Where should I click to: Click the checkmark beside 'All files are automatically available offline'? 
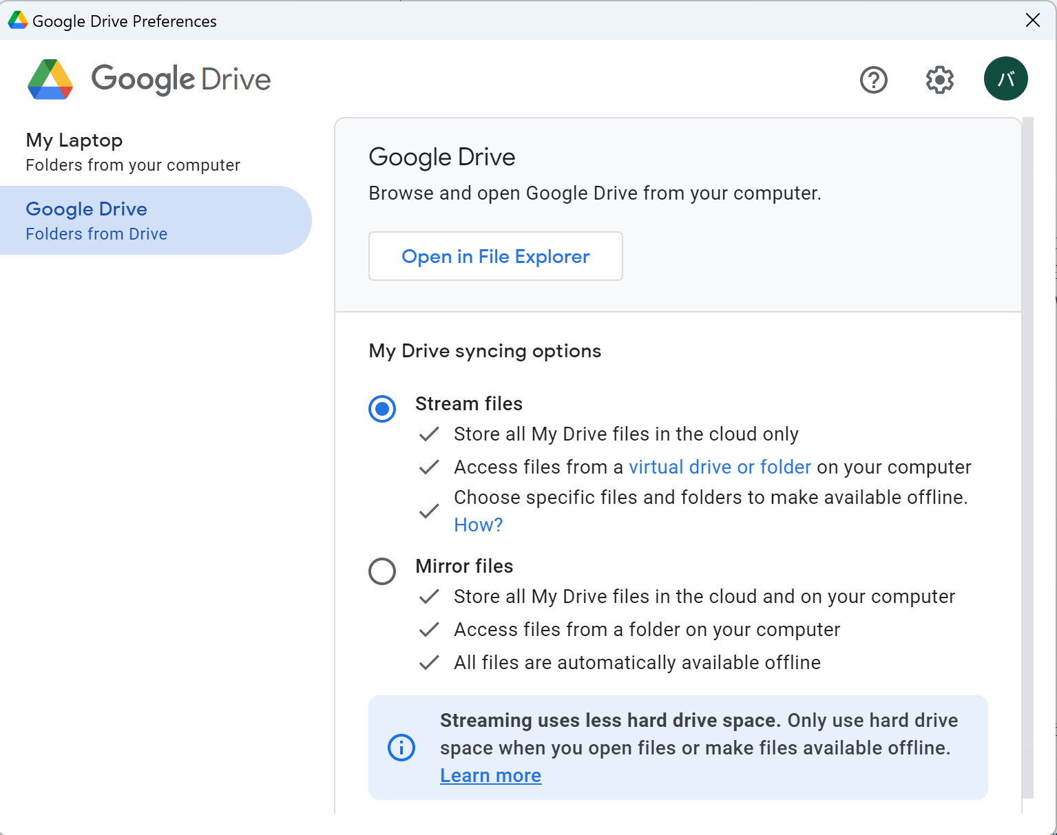[429, 663]
